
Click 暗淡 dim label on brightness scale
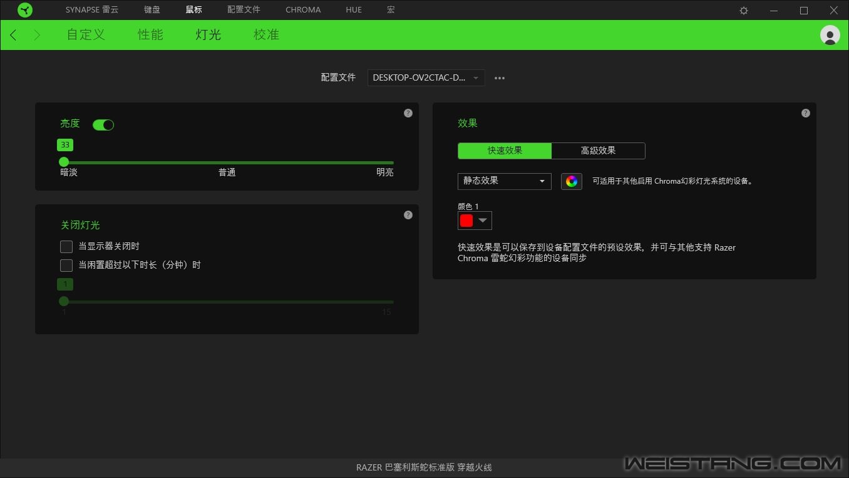point(69,172)
